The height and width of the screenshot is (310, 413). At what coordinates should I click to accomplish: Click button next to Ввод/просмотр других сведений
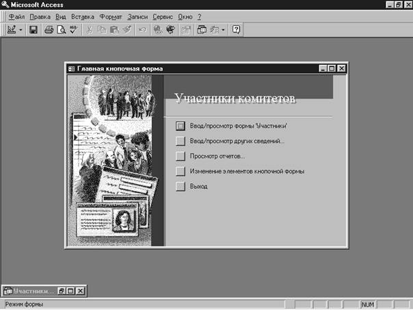coord(181,141)
